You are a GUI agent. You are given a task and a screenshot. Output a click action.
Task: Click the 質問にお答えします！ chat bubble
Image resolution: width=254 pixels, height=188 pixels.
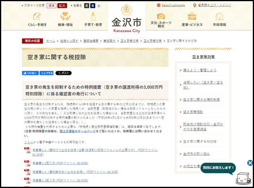click(218, 168)
